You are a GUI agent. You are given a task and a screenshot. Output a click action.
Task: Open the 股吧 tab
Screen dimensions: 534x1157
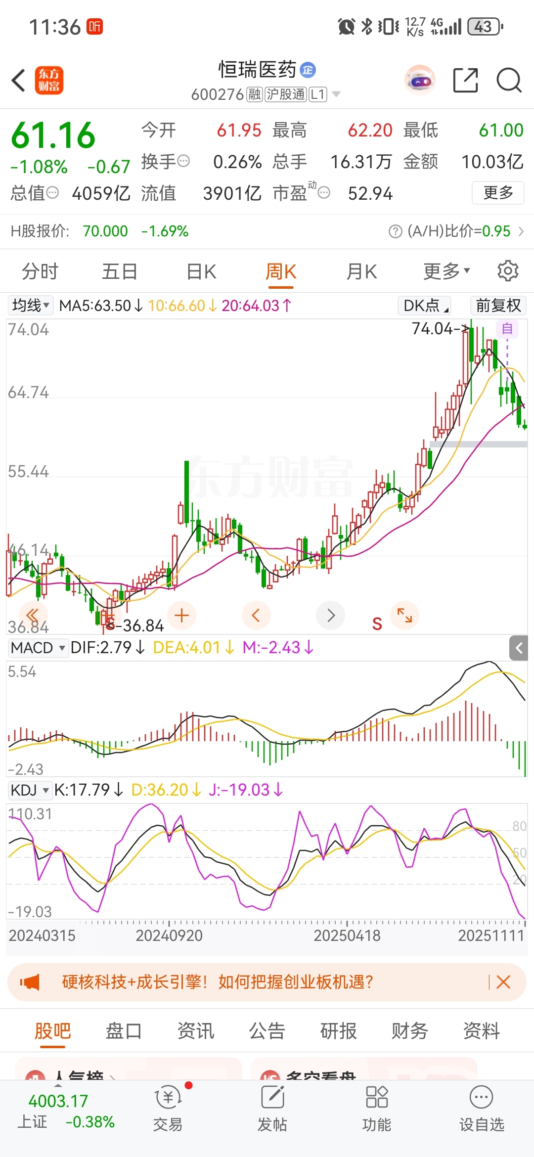(53, 1031)
